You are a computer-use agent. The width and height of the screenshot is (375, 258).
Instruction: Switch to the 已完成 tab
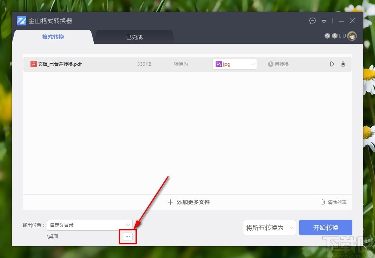click(134, 37)
